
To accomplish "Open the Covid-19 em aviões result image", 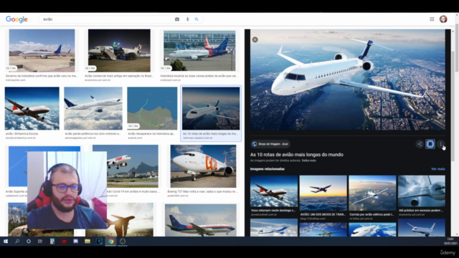I will tap(133, 166).
